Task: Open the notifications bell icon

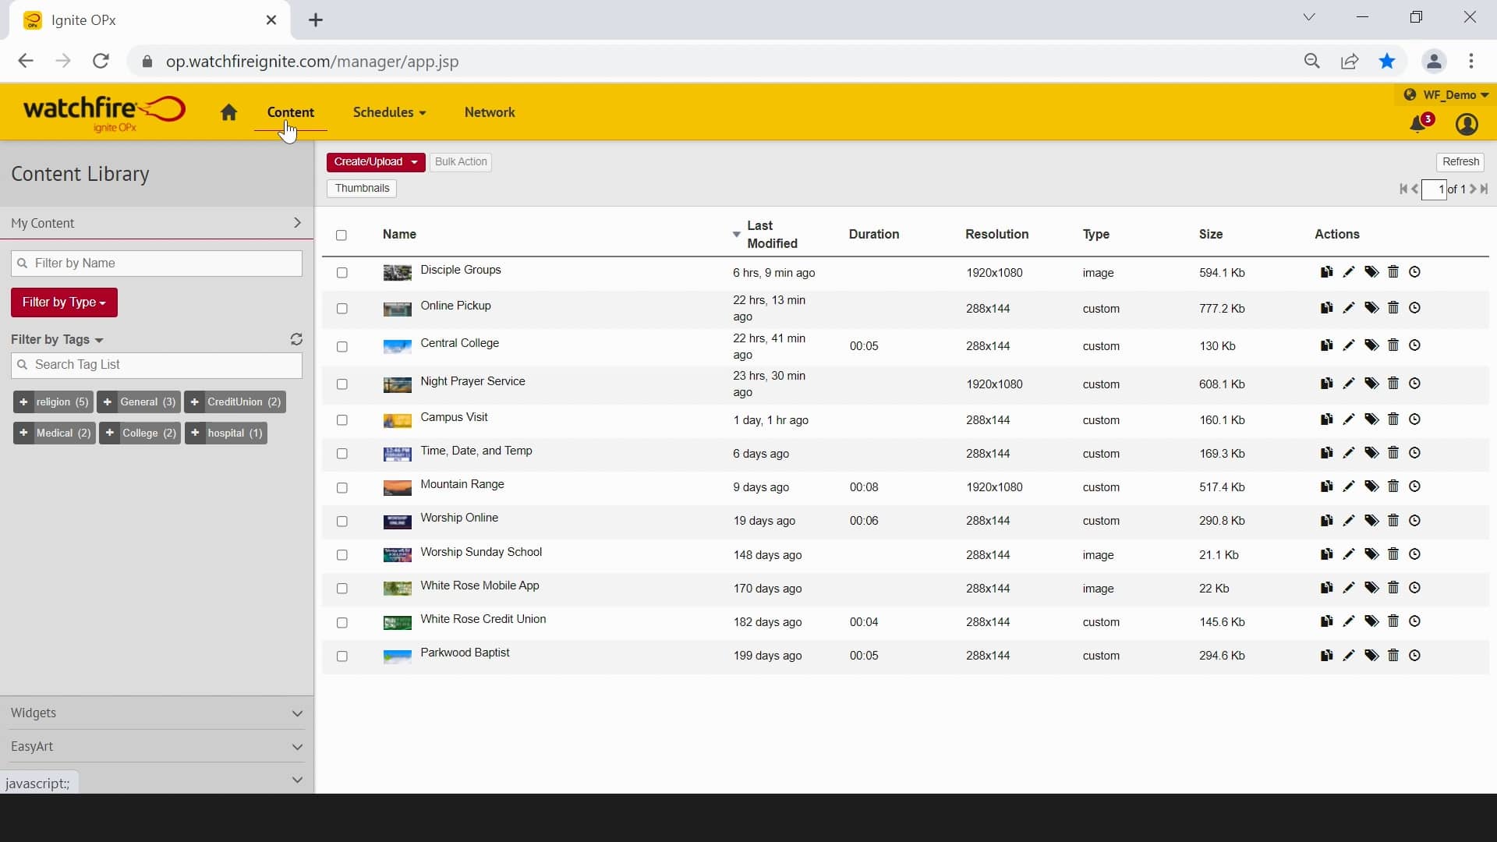Action: (1418, 125)
